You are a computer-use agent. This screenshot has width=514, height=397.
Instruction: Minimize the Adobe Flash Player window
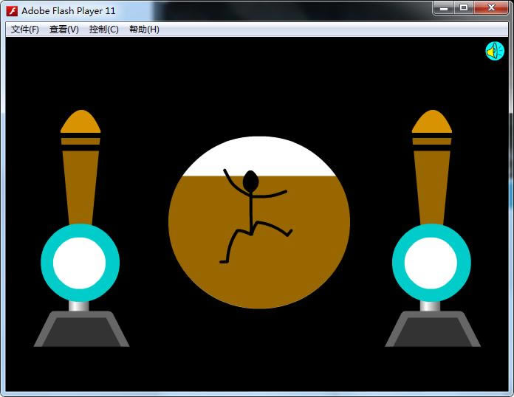pos(443,8)
